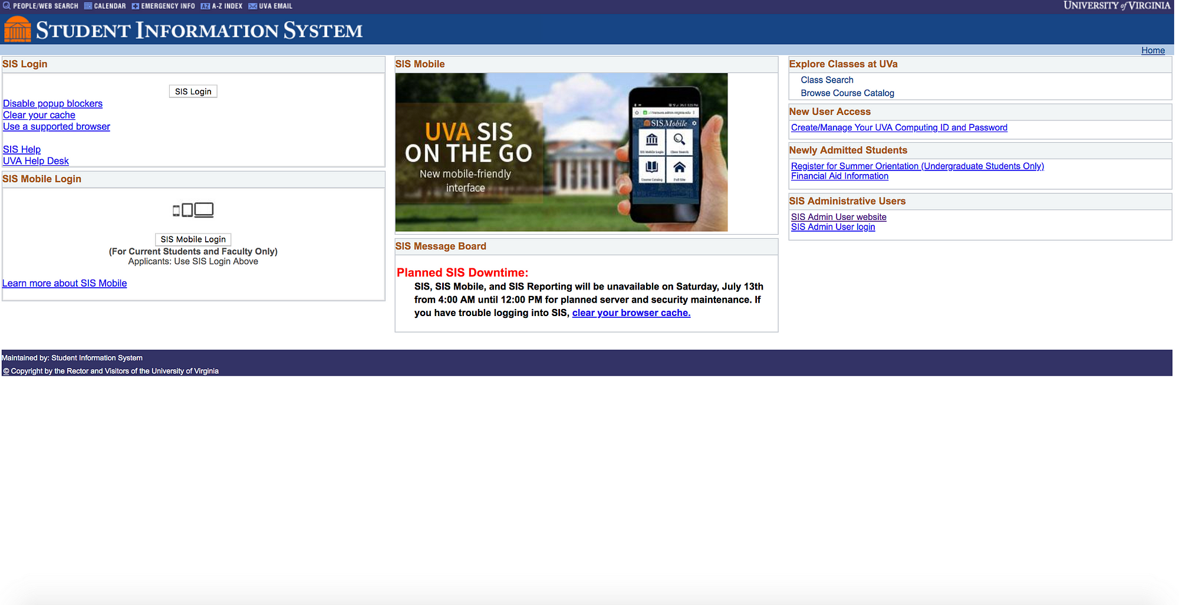Click the Emergency Info icon
Image resolution: width=1179 pixels, height=605 pixels.
135,6
